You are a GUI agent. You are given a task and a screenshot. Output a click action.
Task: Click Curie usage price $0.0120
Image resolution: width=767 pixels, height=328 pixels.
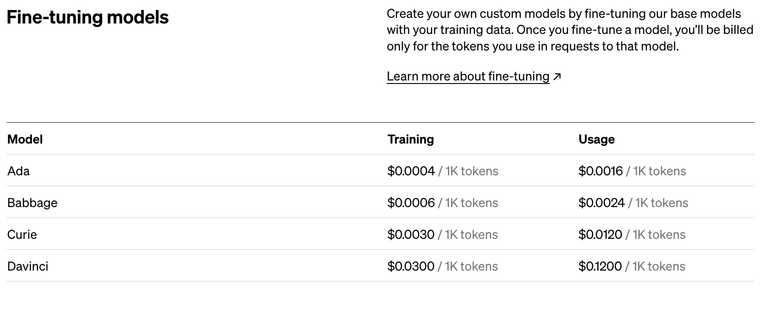[x=600, y=234]
